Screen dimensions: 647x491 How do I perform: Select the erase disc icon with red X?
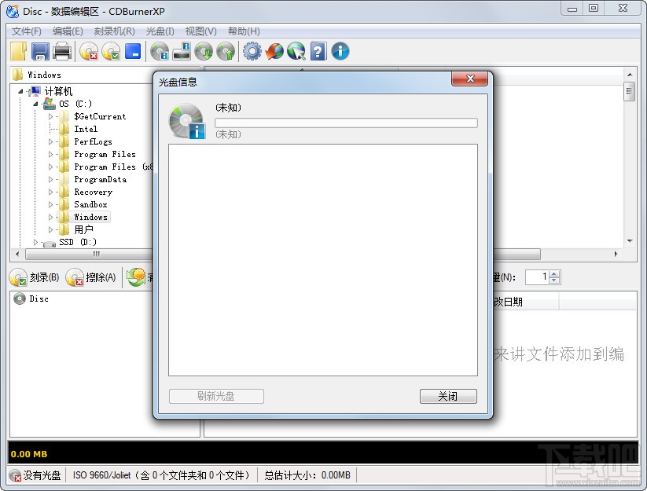[87, 51]
